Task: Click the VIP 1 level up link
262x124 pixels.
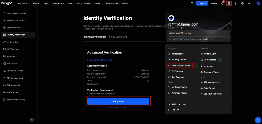Action: point(209,39)
